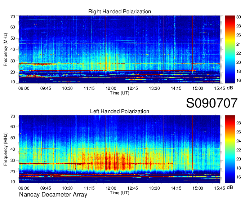Click the 40 frequency tick on lower plot

coord(13,149)
